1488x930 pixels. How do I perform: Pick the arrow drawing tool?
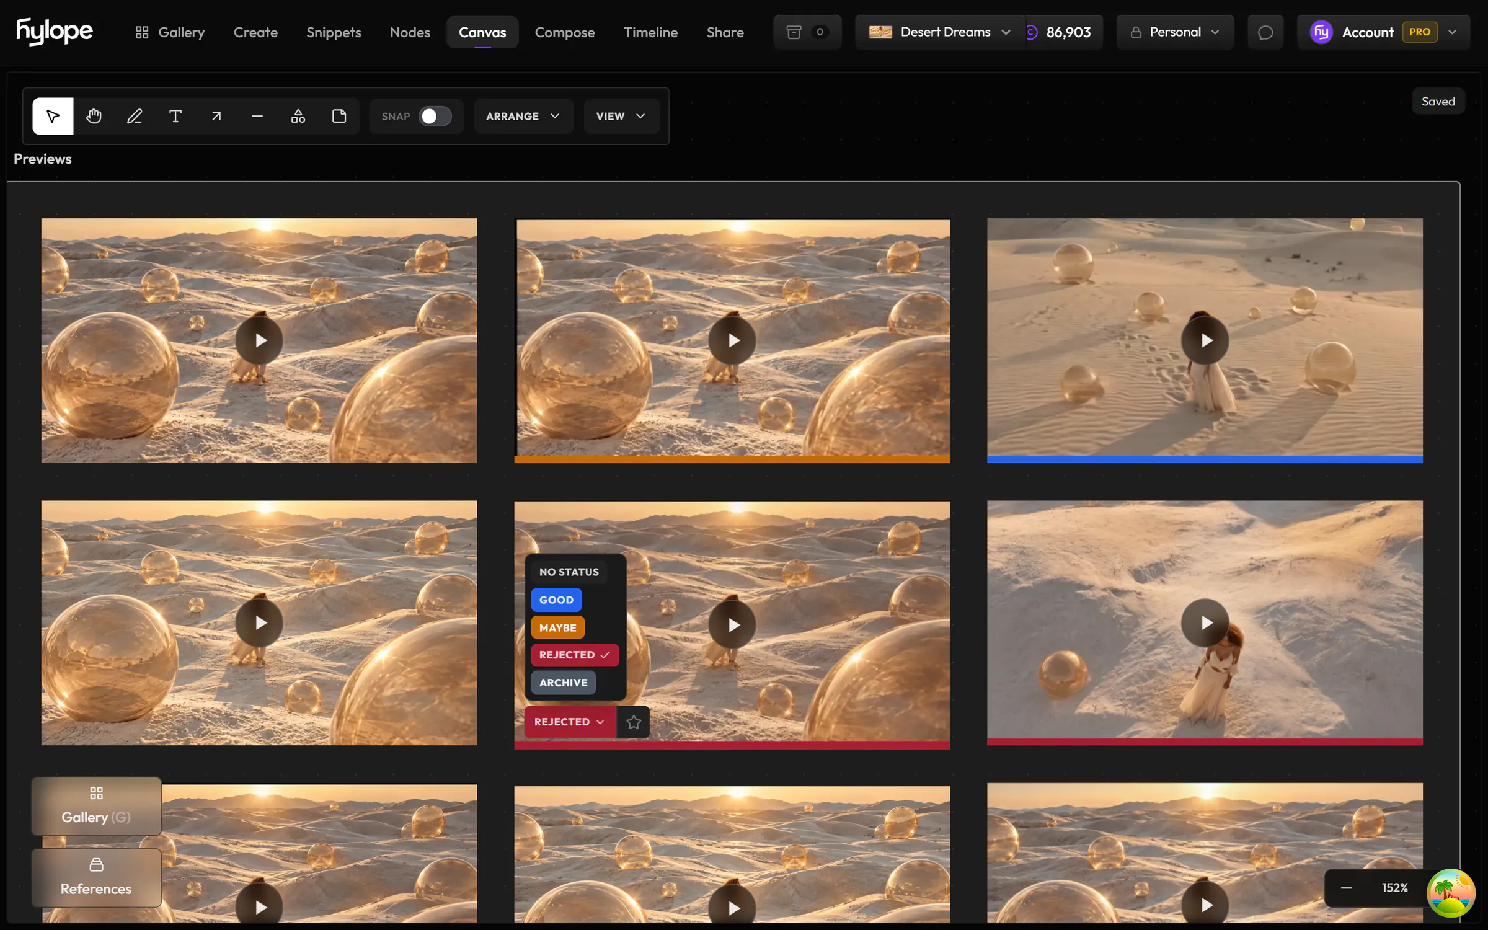pos(216,116)
